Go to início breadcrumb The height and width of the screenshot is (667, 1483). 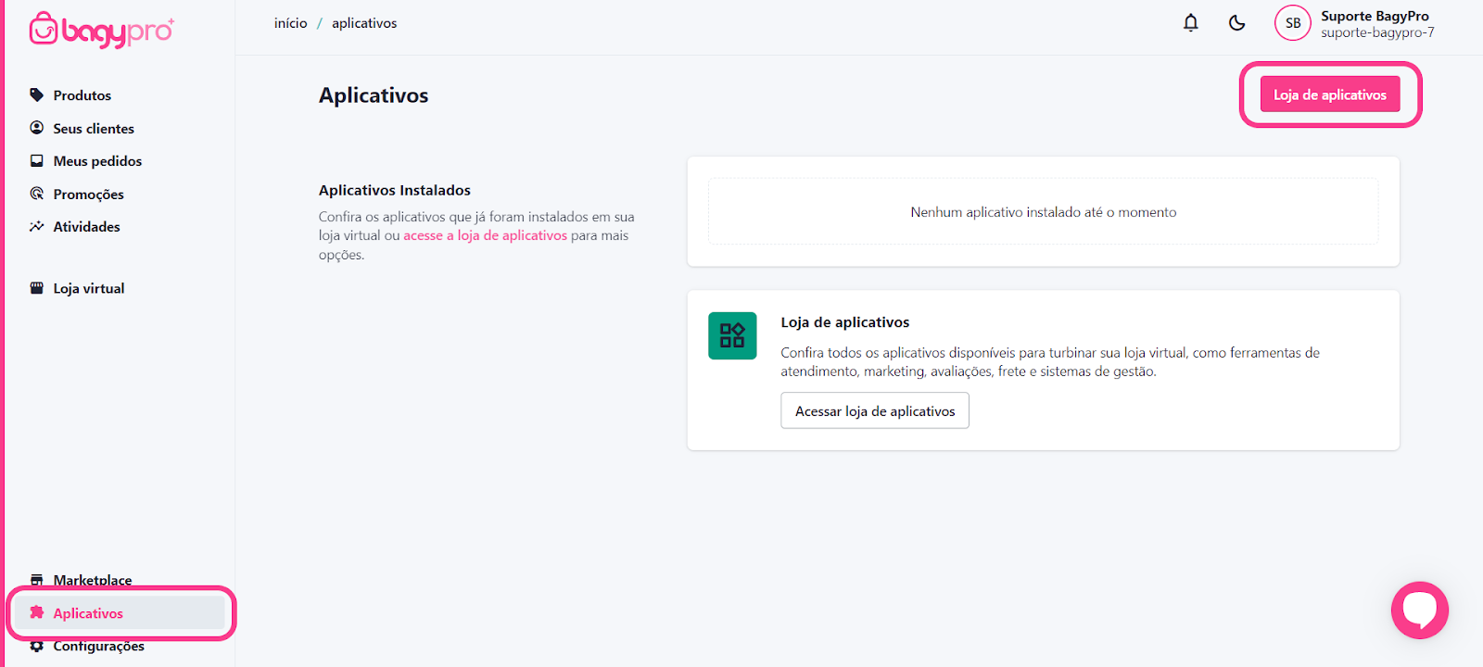(x=290, y=23)
